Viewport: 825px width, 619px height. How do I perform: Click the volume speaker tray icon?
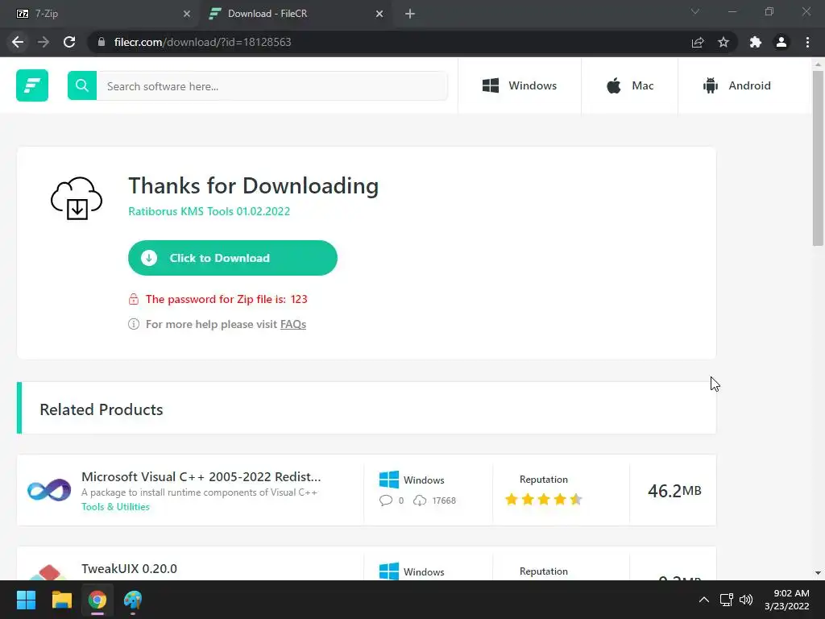click(746, 600)
